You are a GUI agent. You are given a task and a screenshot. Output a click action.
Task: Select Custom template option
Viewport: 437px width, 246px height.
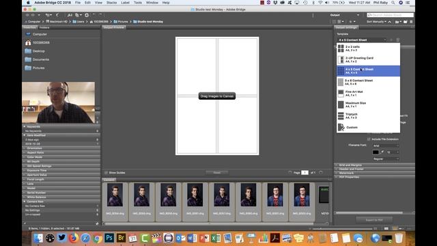(x=368, y=127)
